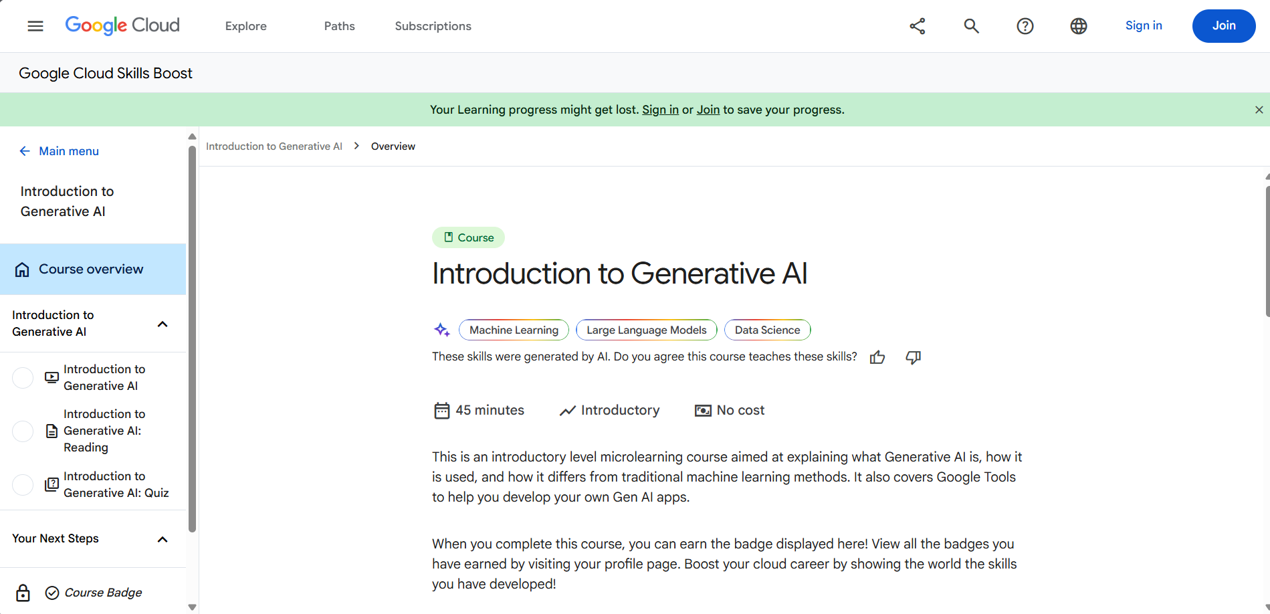This screenshot has height=614, width=1270.
Task: Give thumbs up to AI-generated skills
Action: [877, 357]
